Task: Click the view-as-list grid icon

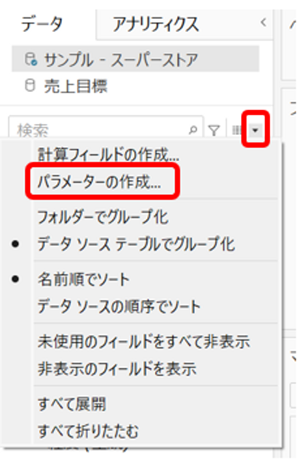Action: (x=236, y=130)
